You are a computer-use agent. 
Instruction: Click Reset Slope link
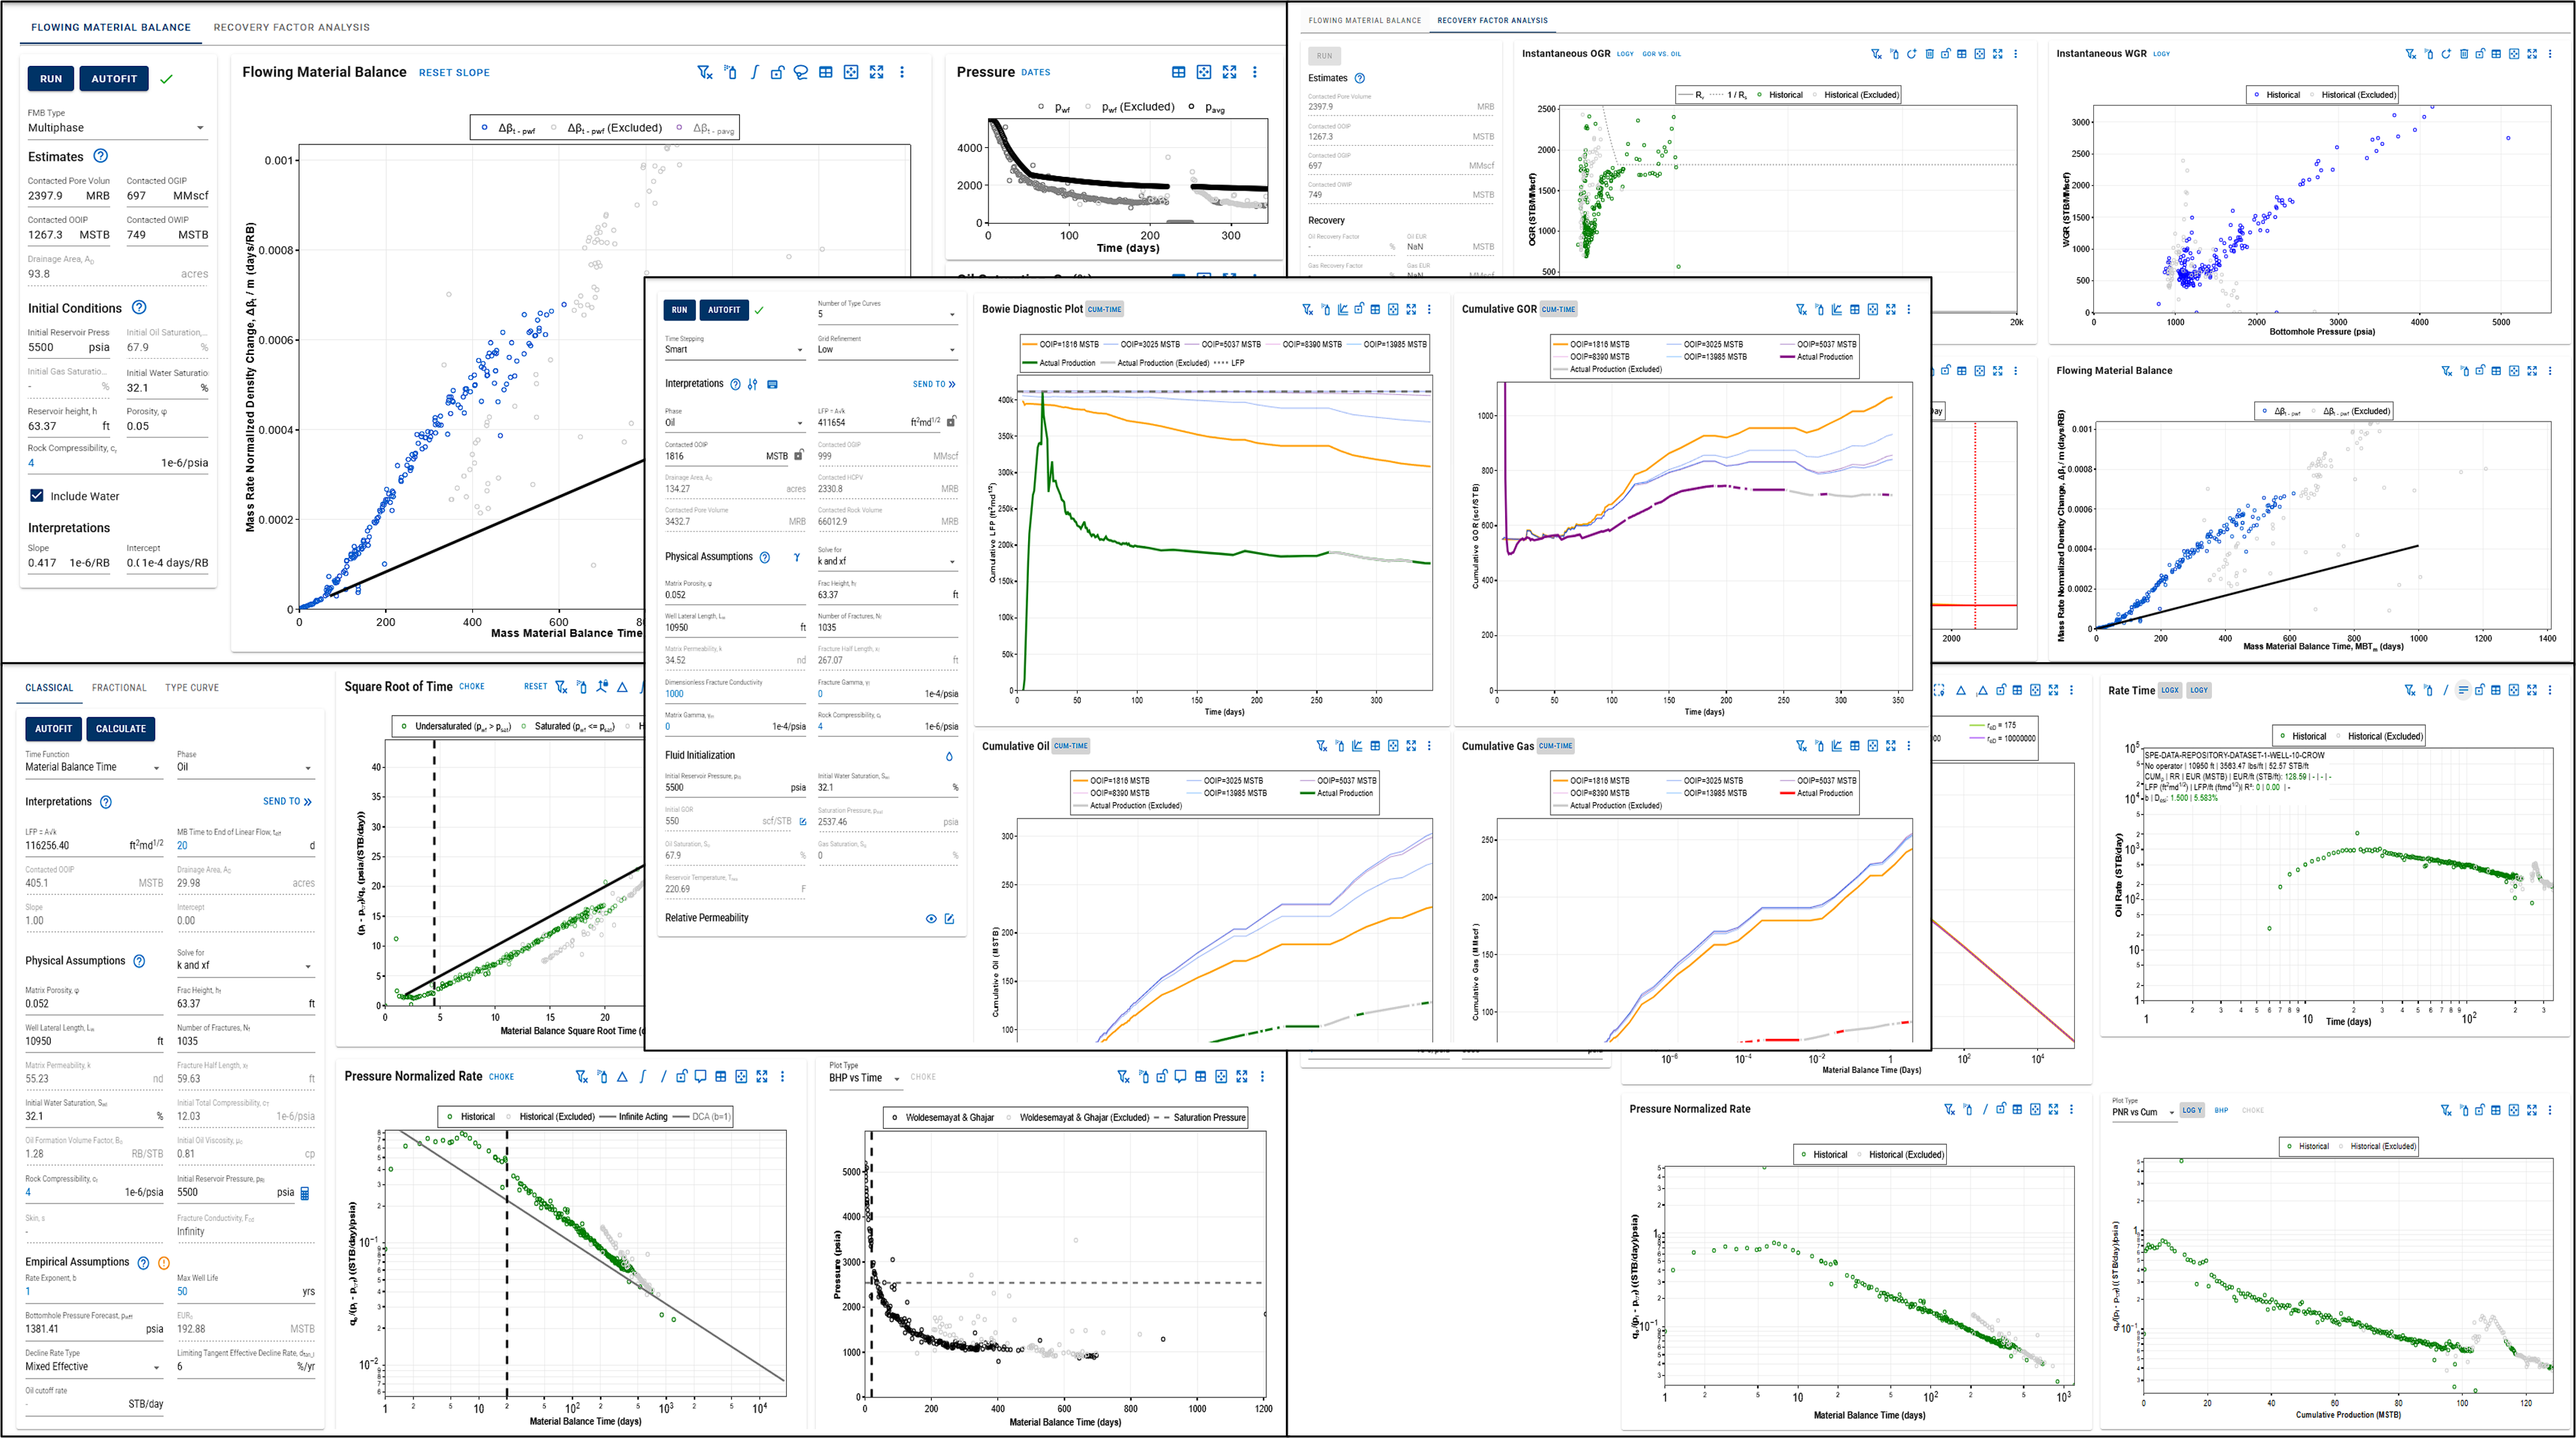coord(454,73)
